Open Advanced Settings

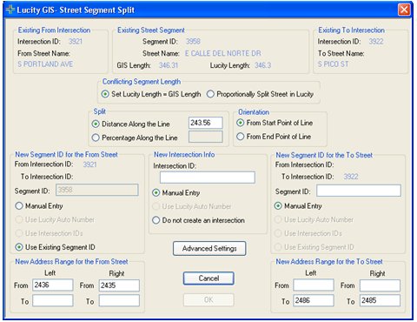point(209,249)
